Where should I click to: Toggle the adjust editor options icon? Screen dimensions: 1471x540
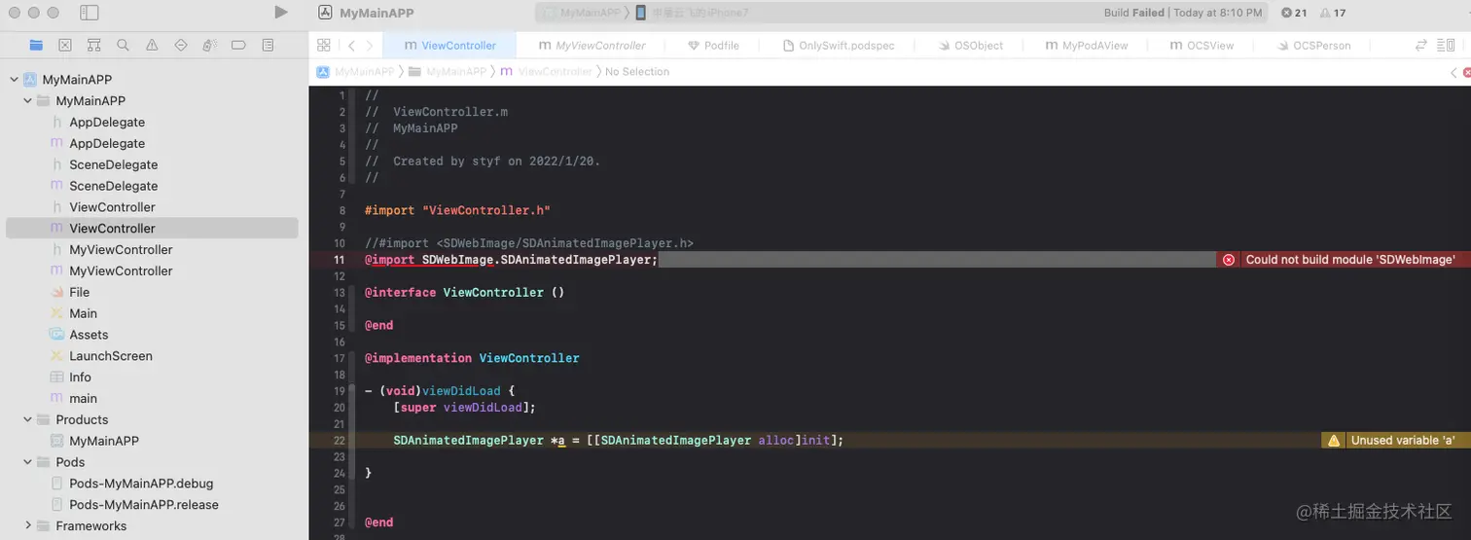pos(1448,45)
